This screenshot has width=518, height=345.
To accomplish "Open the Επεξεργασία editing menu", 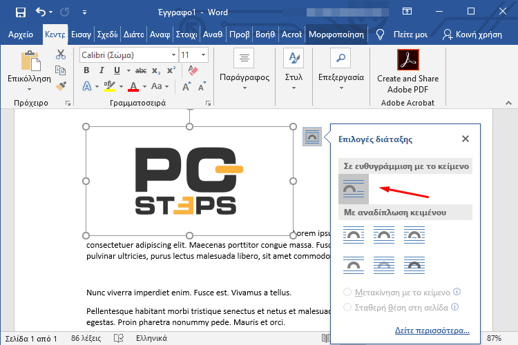I will [x=341, y=70].
